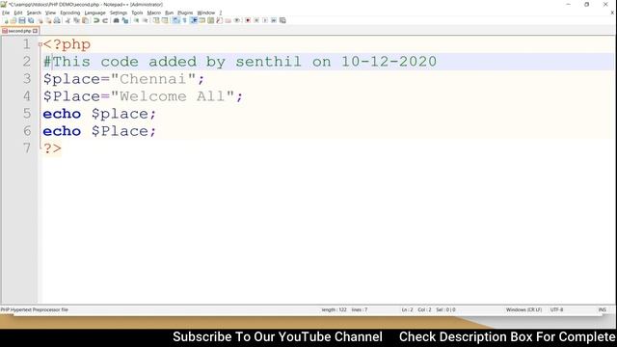Click the 'Windows (CR LF)' status bar entry
Image resolution: width=617 pixels, height=347 pixels.
[523, 310]
